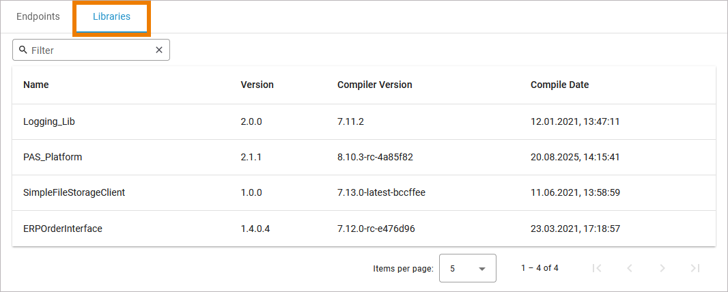
Task: Click the 8.10.3-rc-4a85f82 compiler version cell
Action: pyautogui.click(x=375, y=157)
